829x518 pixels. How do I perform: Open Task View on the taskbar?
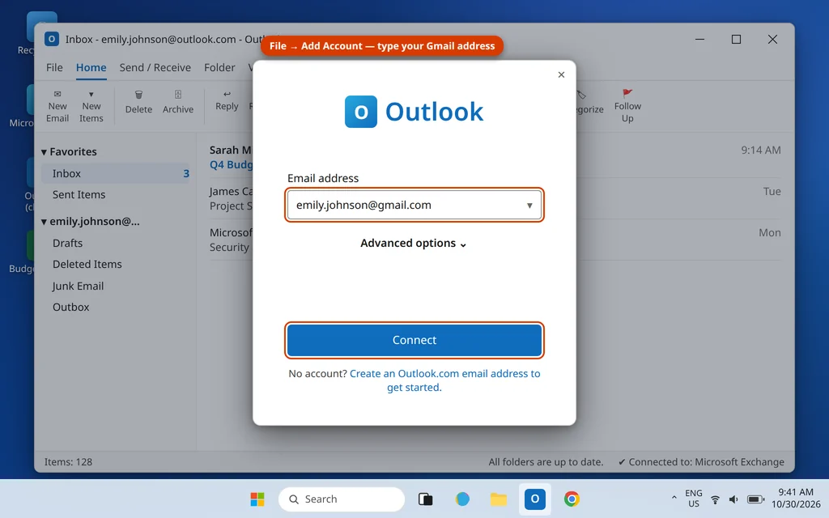coord(426,499)
